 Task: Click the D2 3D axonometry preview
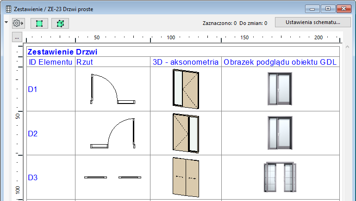pyautogui.click(x=186, y=133)
